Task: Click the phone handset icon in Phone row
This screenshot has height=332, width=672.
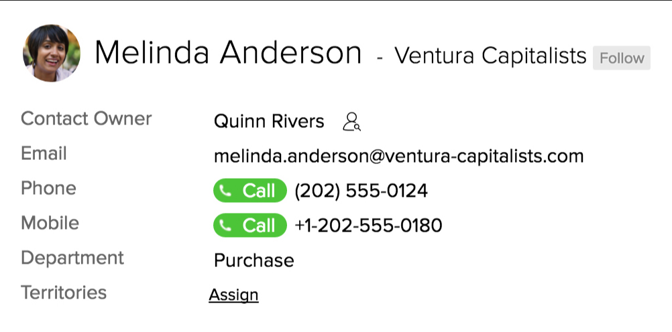Action: point(227,191)
